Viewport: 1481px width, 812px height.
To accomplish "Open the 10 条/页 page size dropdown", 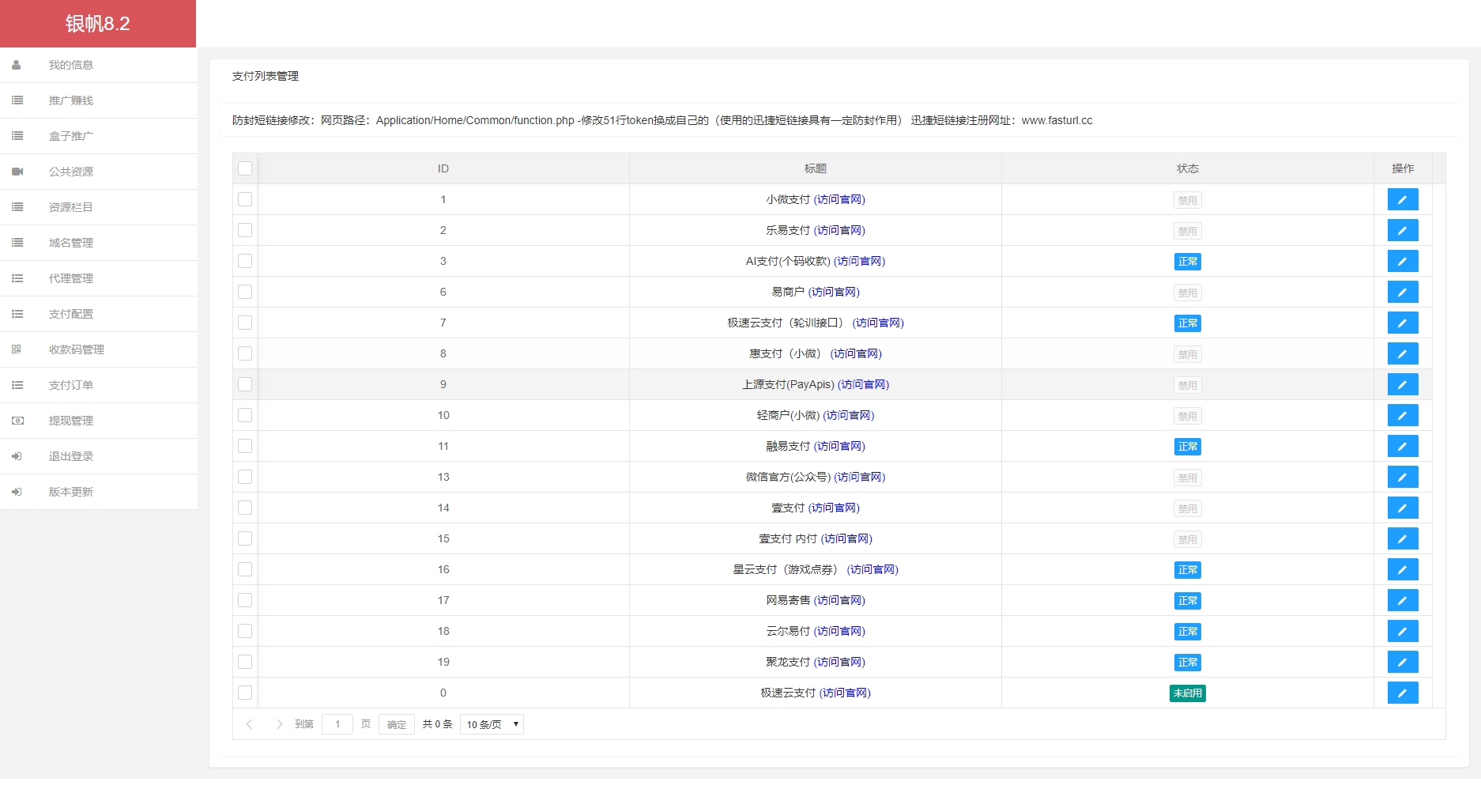I will (492, 724).
